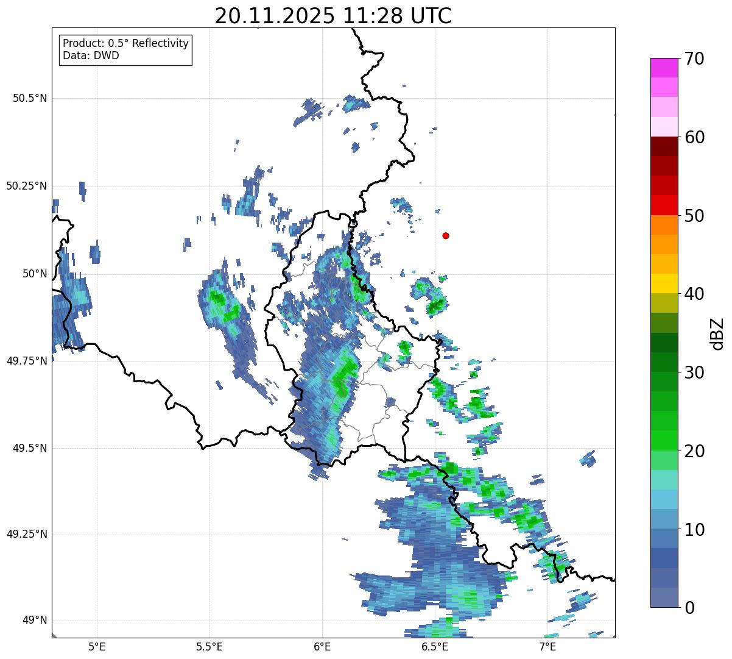The image size is (732, 659).
Task: Click the latitude label "50.5°N"
Action: point(30,98)
